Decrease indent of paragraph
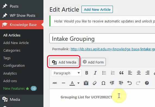 [112, 83]
